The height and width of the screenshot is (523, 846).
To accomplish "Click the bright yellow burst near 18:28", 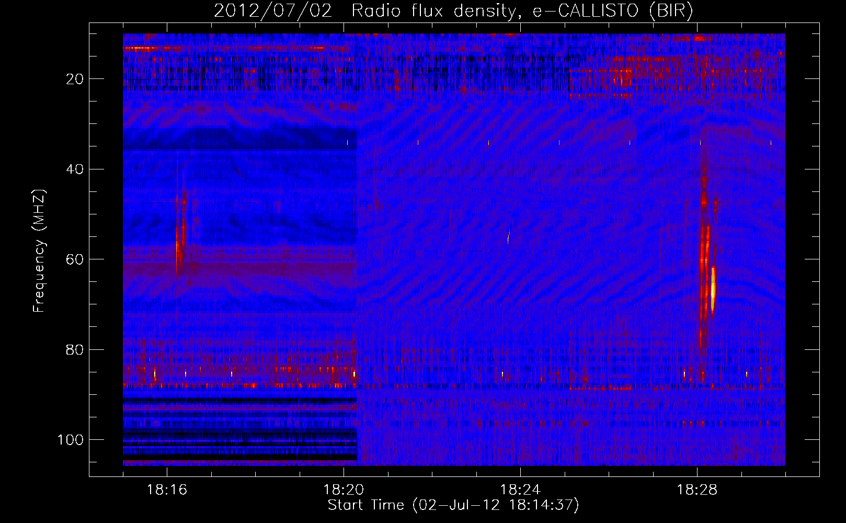I will click(713, 290).
